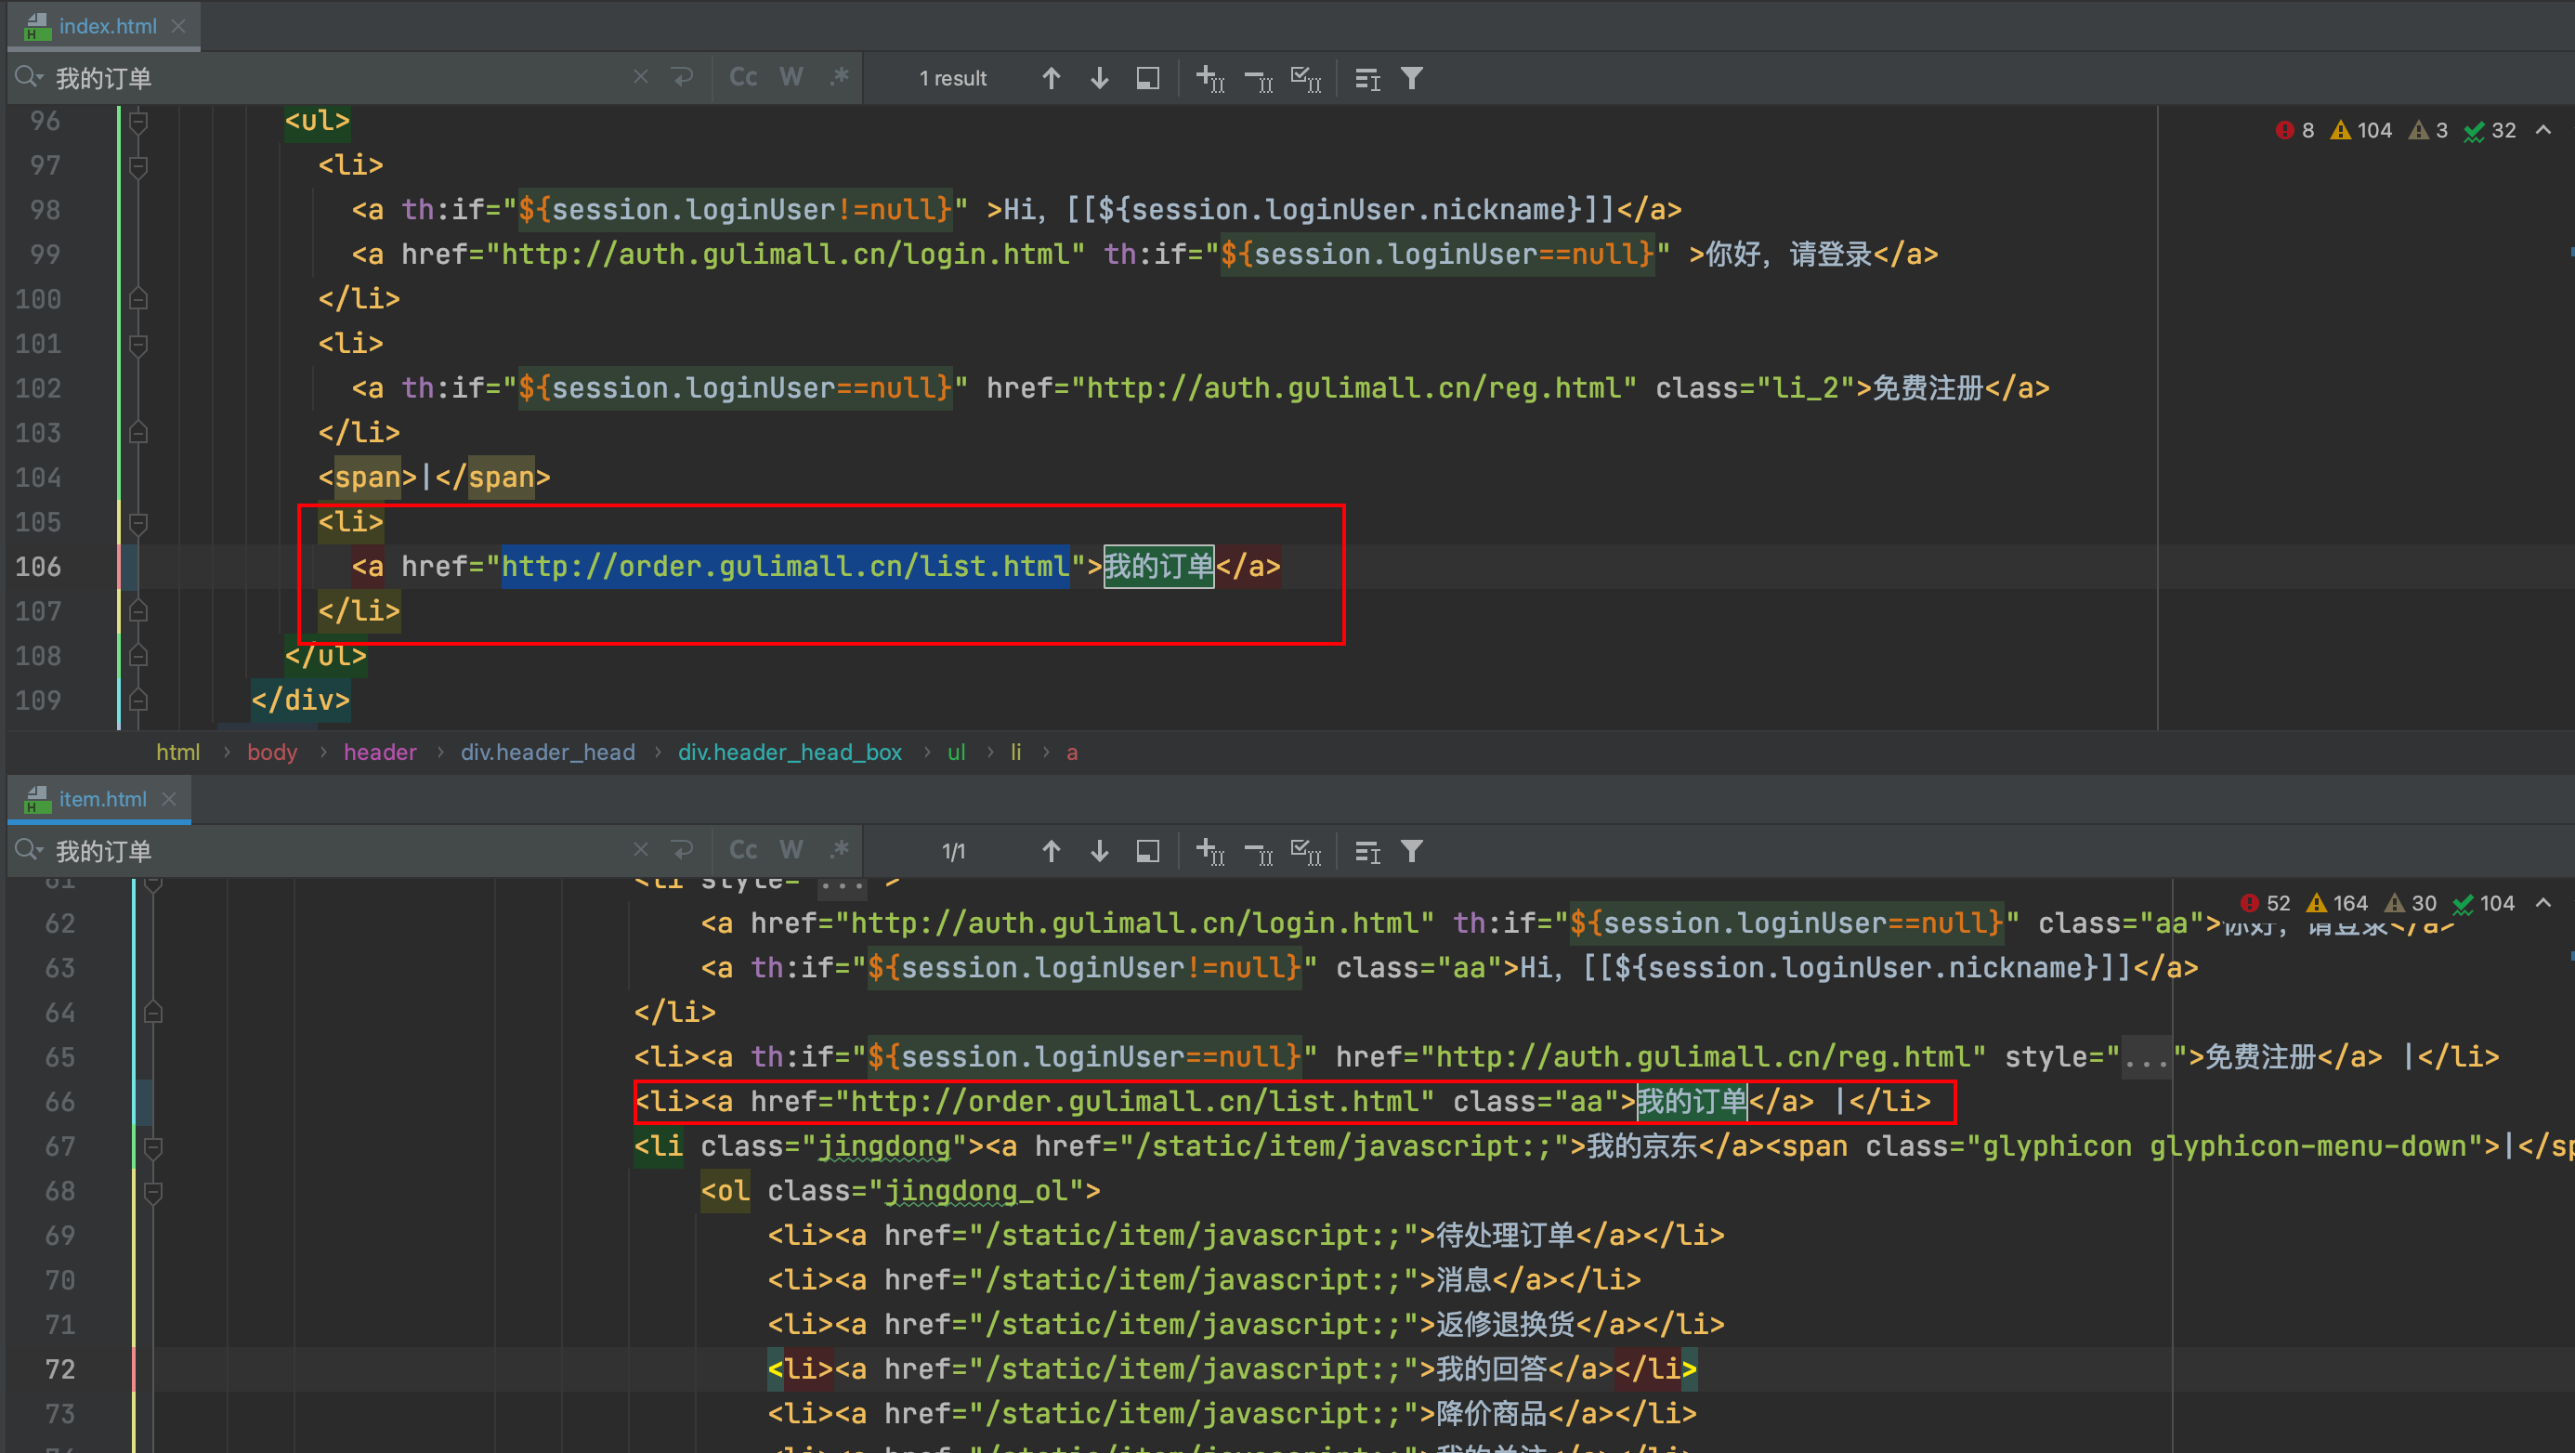Add selection for next occurrence in item.html
Screen dimensions: 2575x1453
1210,851
